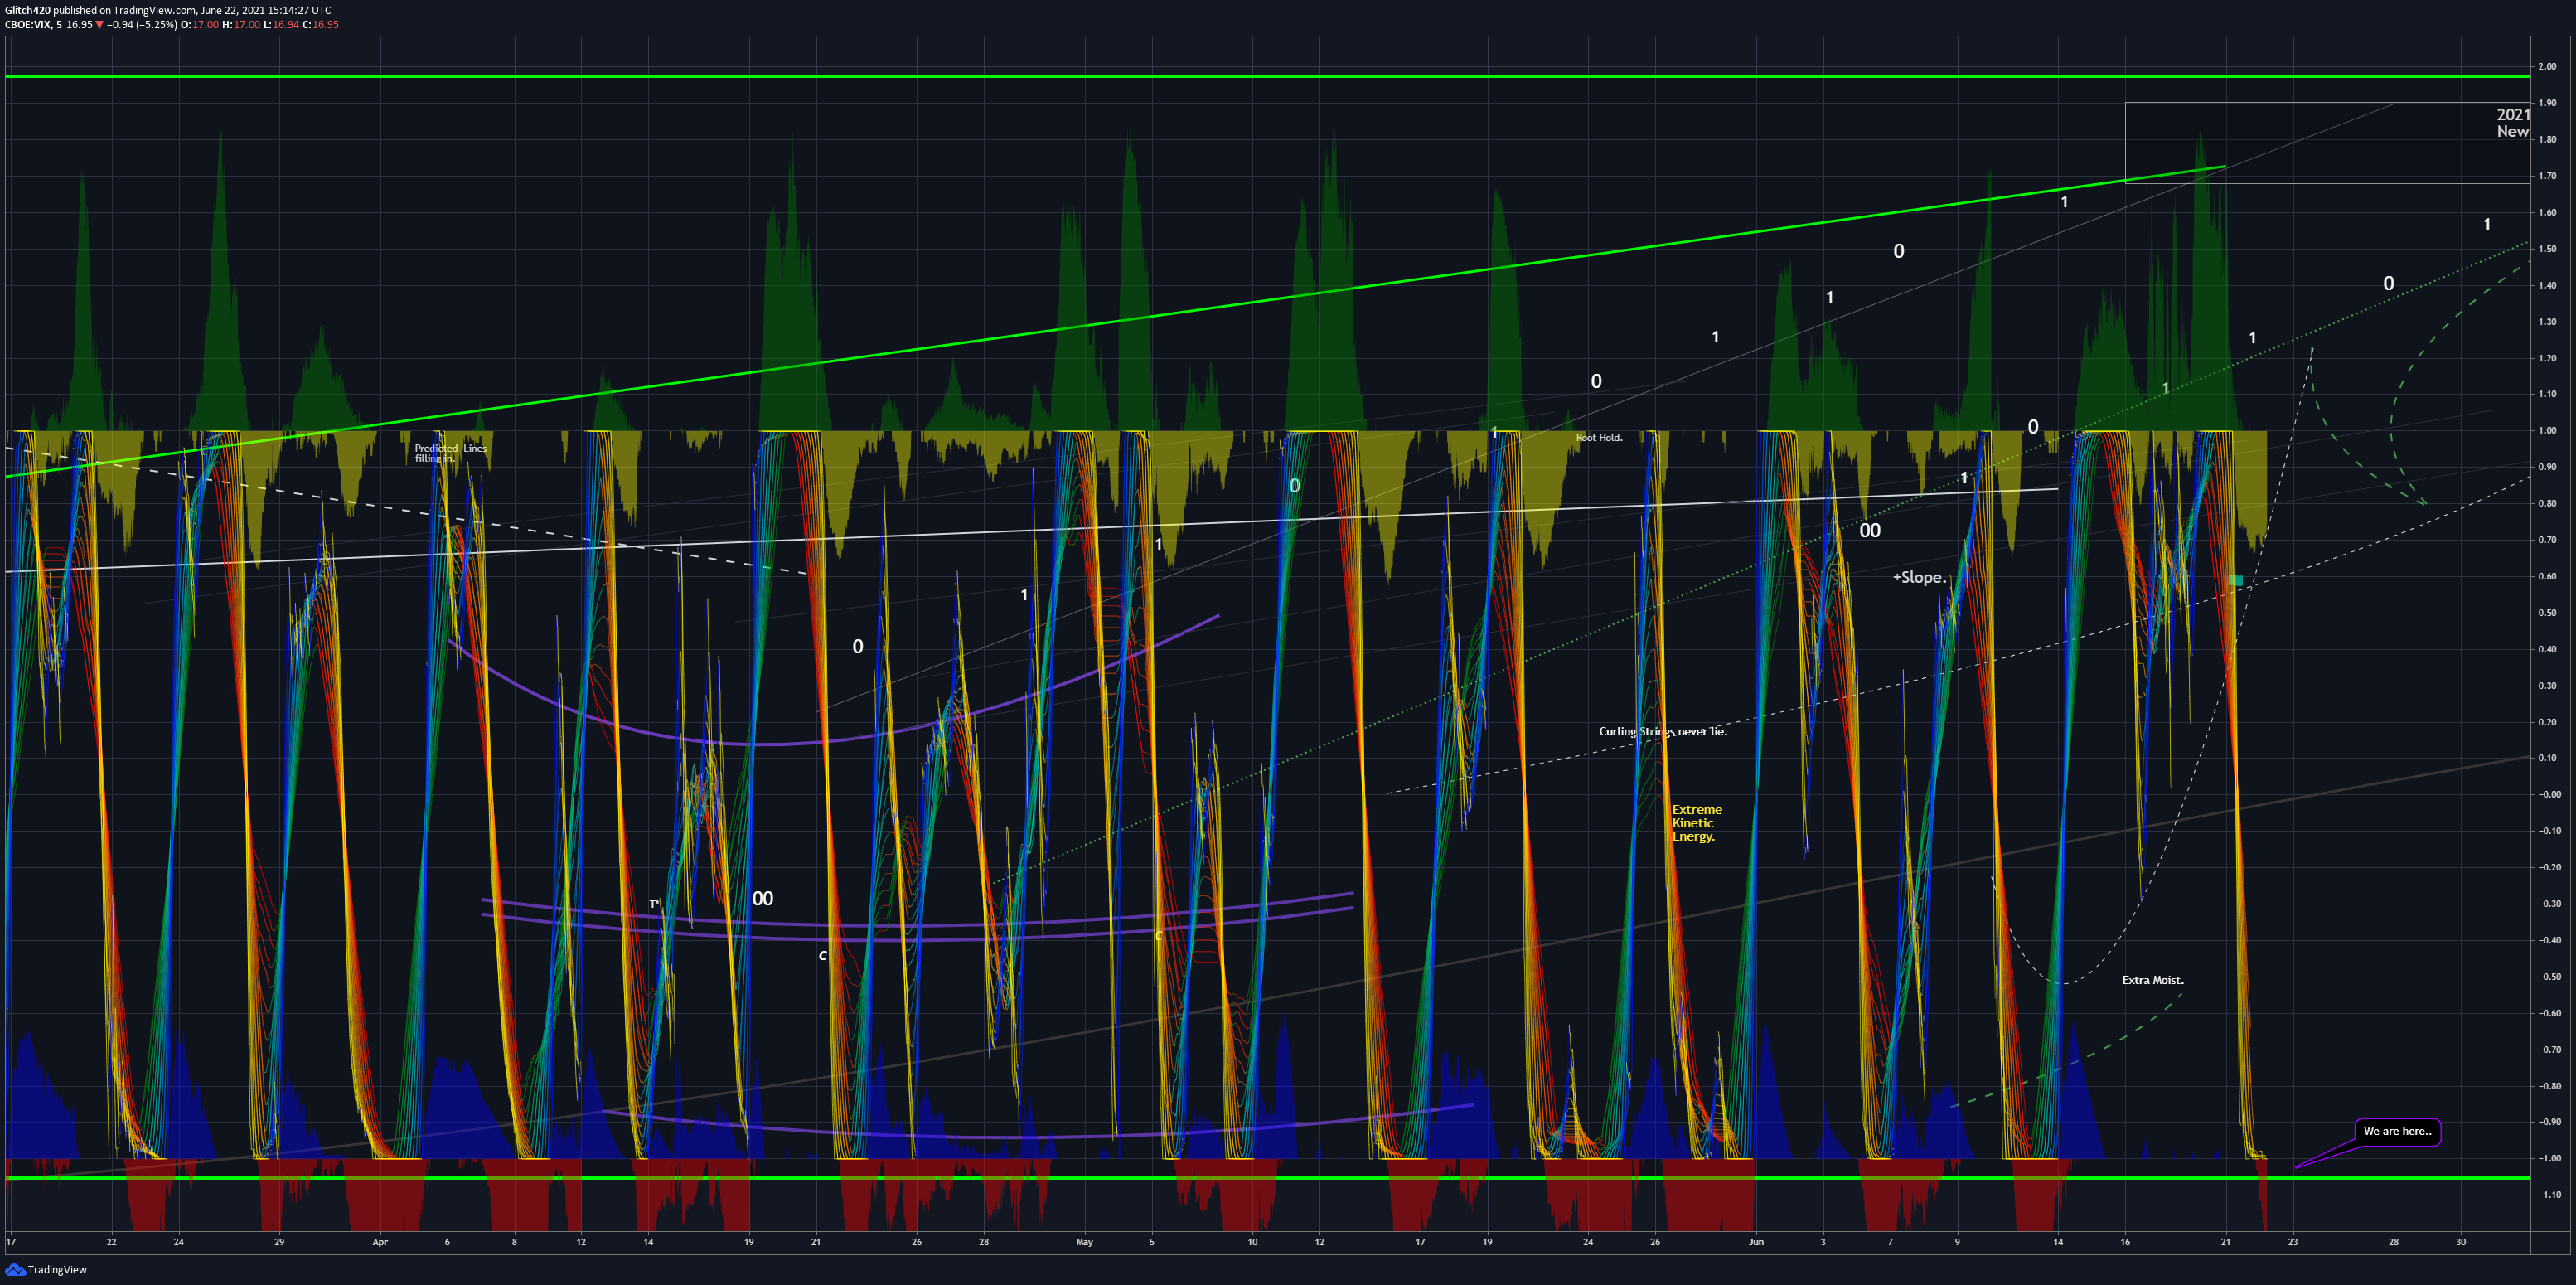Screen dimensions: 2576x1285
Task: Click the '1.00' value on the price axis
Action: click(2547, 431)
